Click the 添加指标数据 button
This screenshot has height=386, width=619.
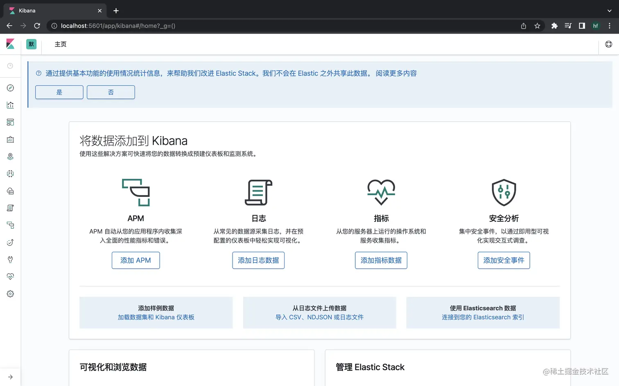click(x=381, y=261)
